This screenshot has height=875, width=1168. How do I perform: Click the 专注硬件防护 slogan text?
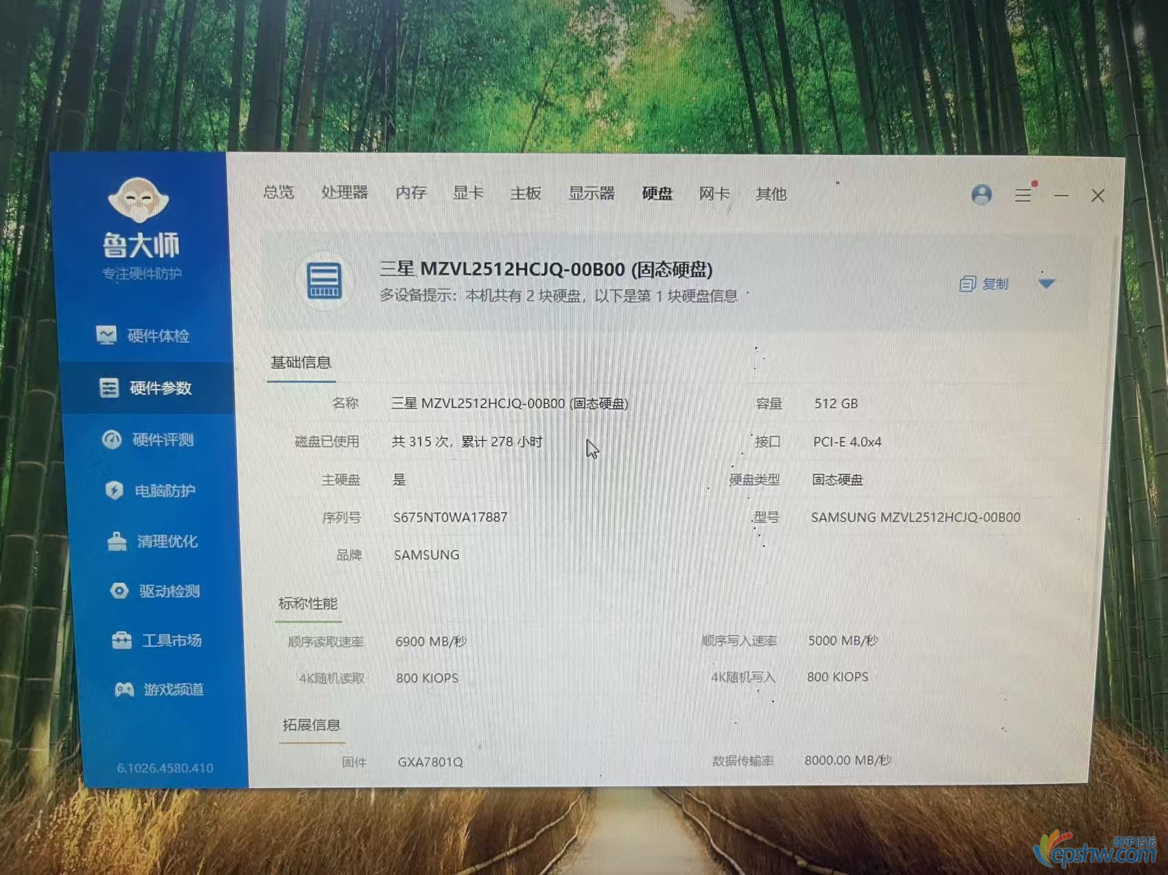142,274
